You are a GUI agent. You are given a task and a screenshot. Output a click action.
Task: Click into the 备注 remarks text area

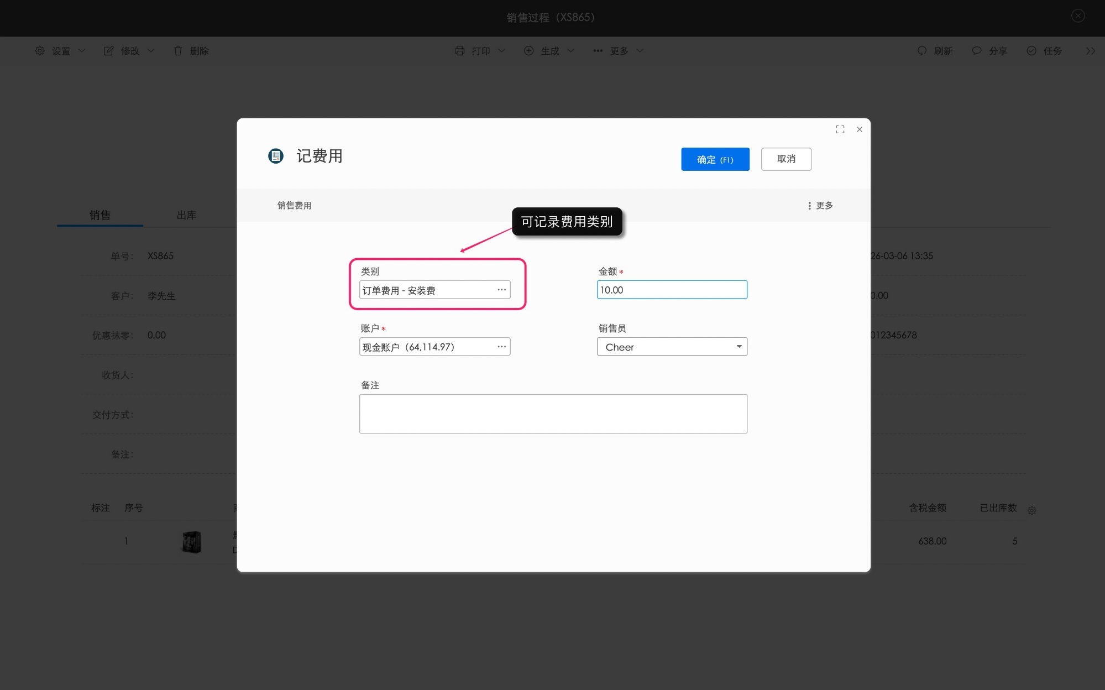tap(553, 413)
